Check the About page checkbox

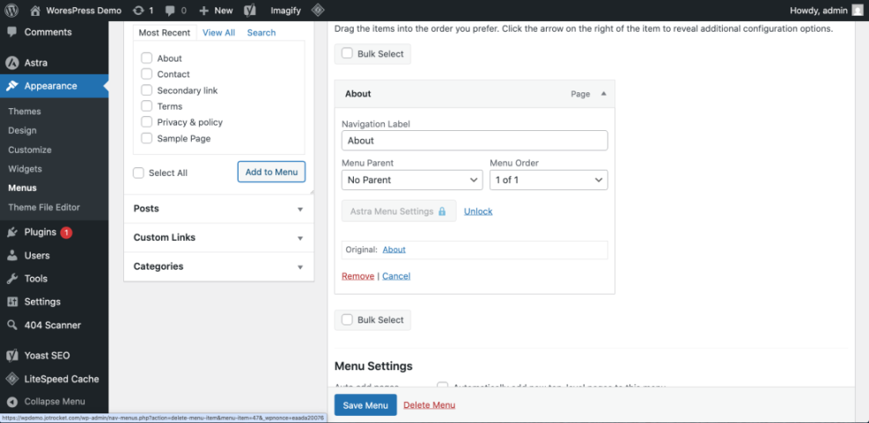(146, 58)
